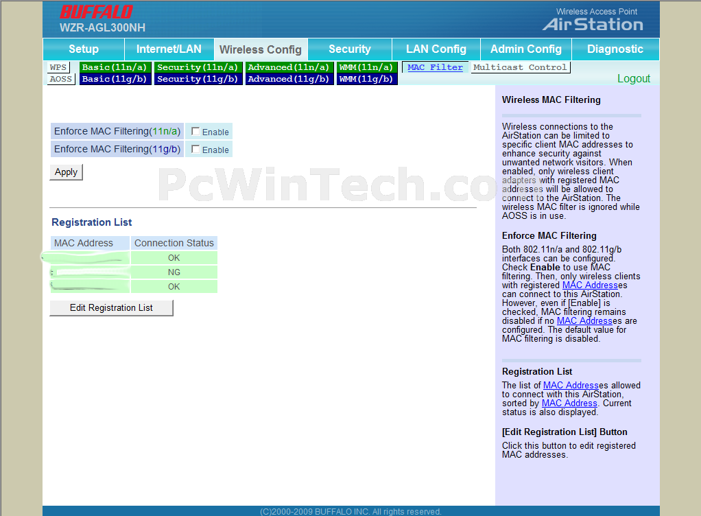
Task: Click the Logout link
Action: point(634,79)
